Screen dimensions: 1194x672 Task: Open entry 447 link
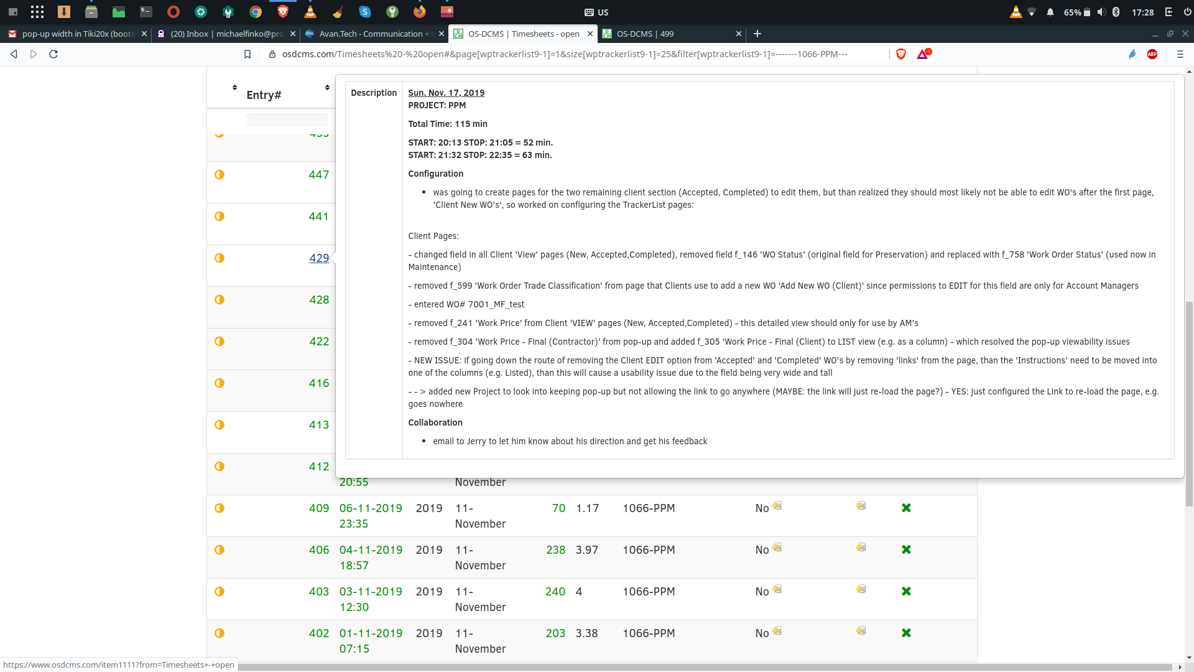point(319,175)
